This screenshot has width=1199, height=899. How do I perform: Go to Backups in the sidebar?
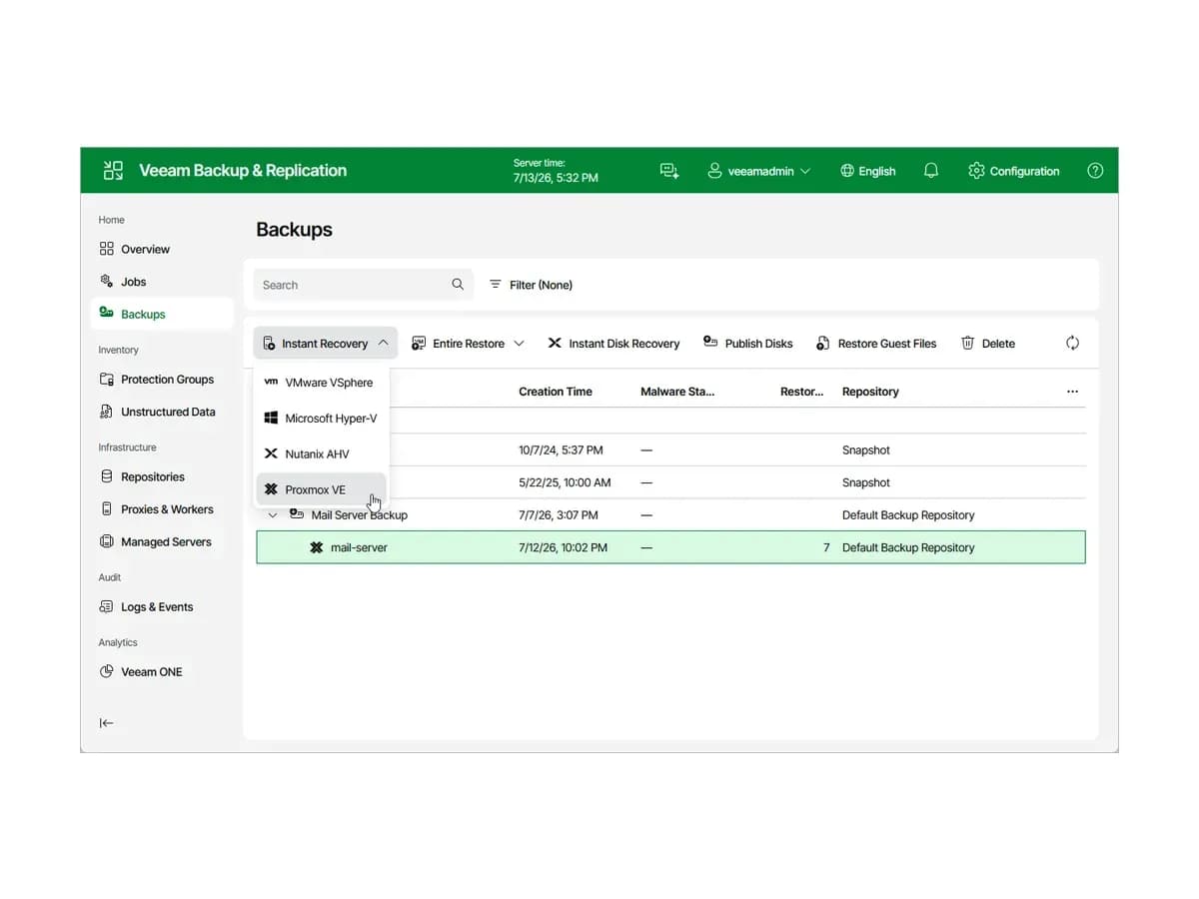[162, 314]
